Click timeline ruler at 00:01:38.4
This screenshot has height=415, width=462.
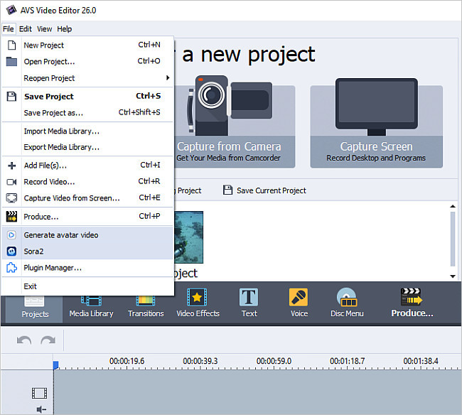tap(421, 361)
